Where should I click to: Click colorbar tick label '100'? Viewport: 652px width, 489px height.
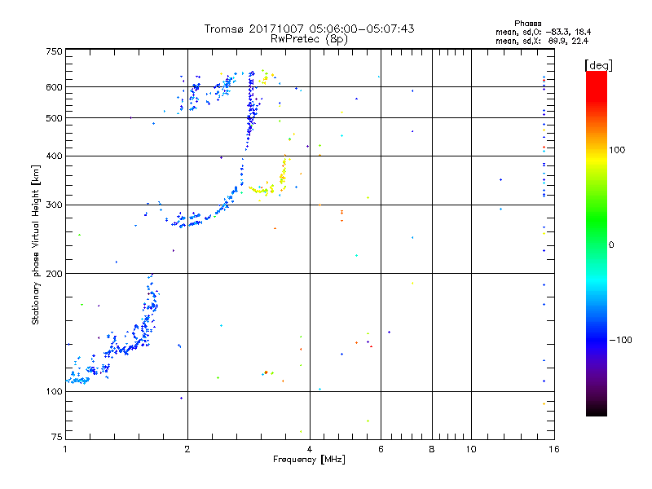(x=617, y=150)
